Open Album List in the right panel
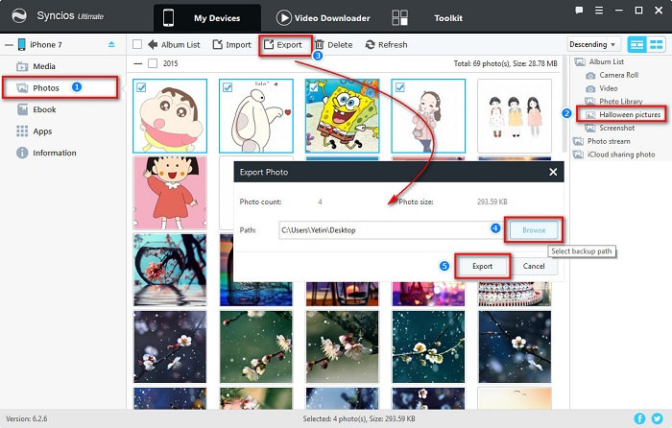 tap(606, 61)
